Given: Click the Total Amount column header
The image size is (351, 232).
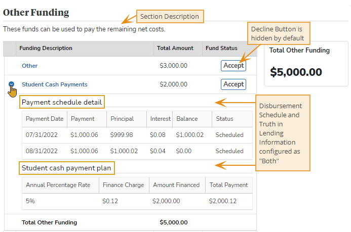Looking at the screenshot, I should 176,49.
